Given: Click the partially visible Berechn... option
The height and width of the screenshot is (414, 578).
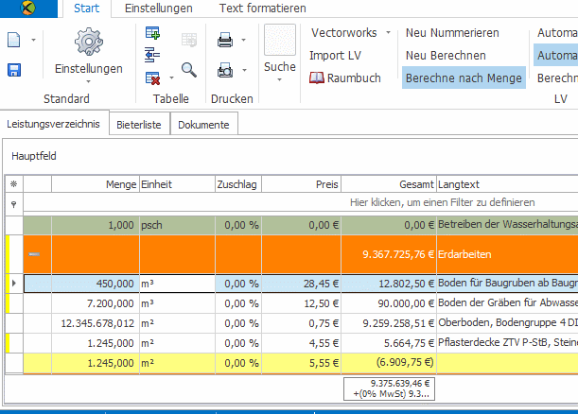Looking at the screenshot, I should [x=556, y=78].
